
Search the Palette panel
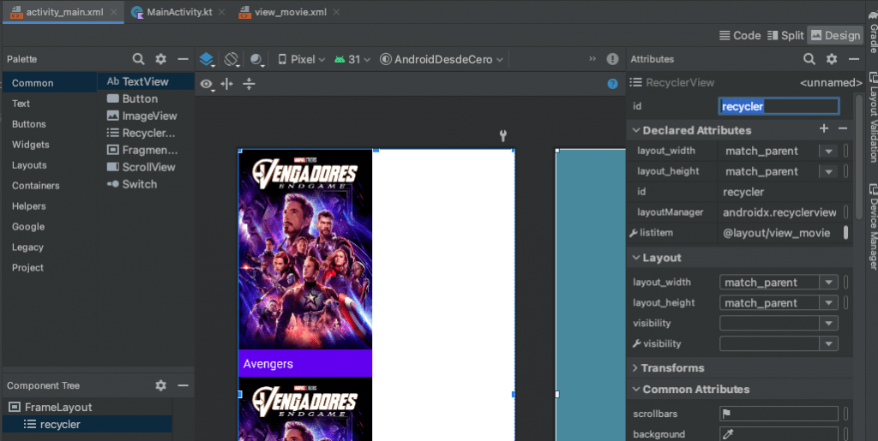(138, 59)
